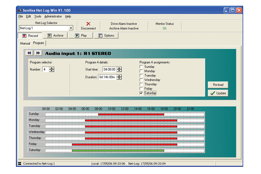261x174 pixels.
Task: Enable Monday assignment checkbox
Action: 141,71
